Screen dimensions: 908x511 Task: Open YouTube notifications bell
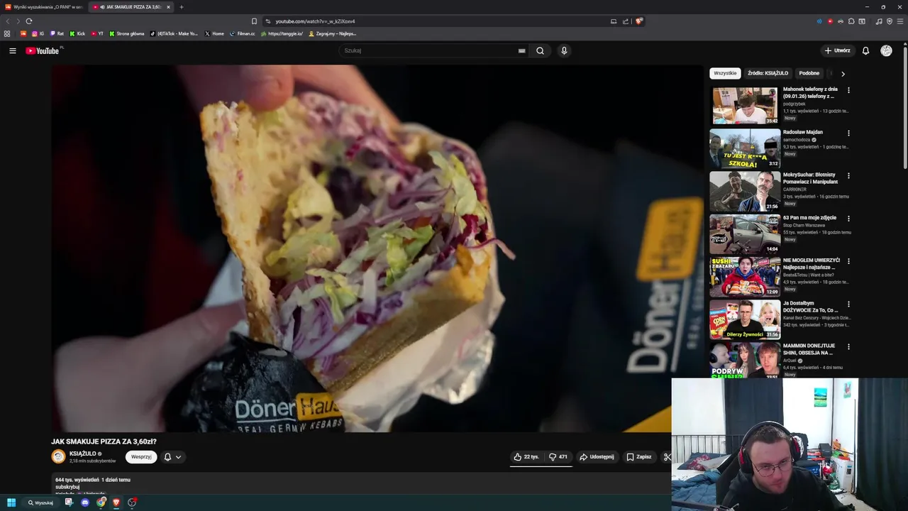pos(865,50)
